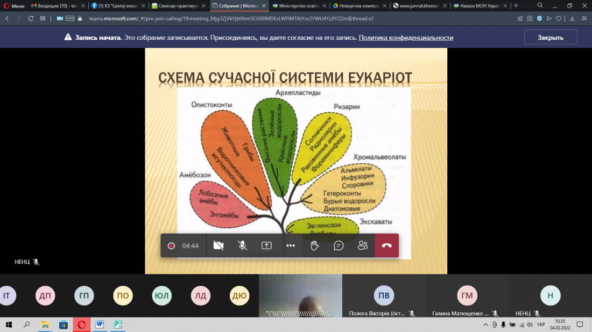592x332 pixels.
Task: Search open tabs with magnifier icon
Action: (x=540, y=6)
